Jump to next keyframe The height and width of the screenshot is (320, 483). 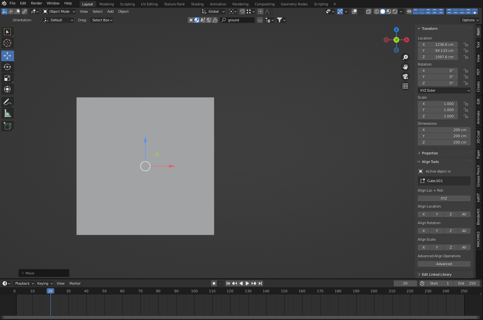coord(254,283)
